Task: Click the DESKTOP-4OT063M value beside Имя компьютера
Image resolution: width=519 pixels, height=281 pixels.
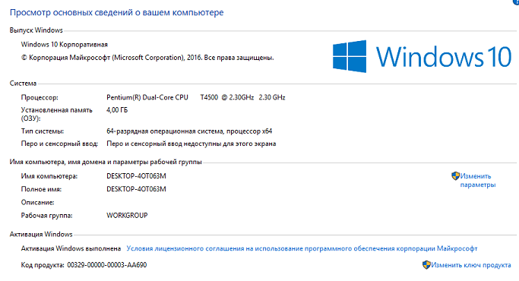Action: (136, 176)
